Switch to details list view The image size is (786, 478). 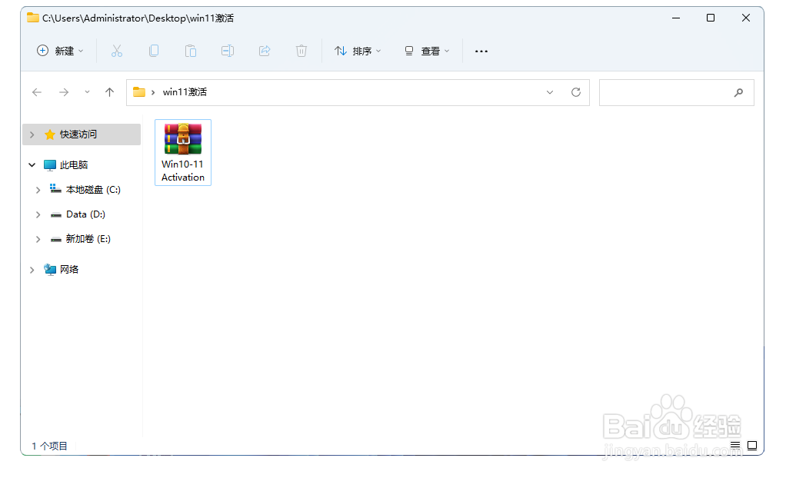coord(735,446)
